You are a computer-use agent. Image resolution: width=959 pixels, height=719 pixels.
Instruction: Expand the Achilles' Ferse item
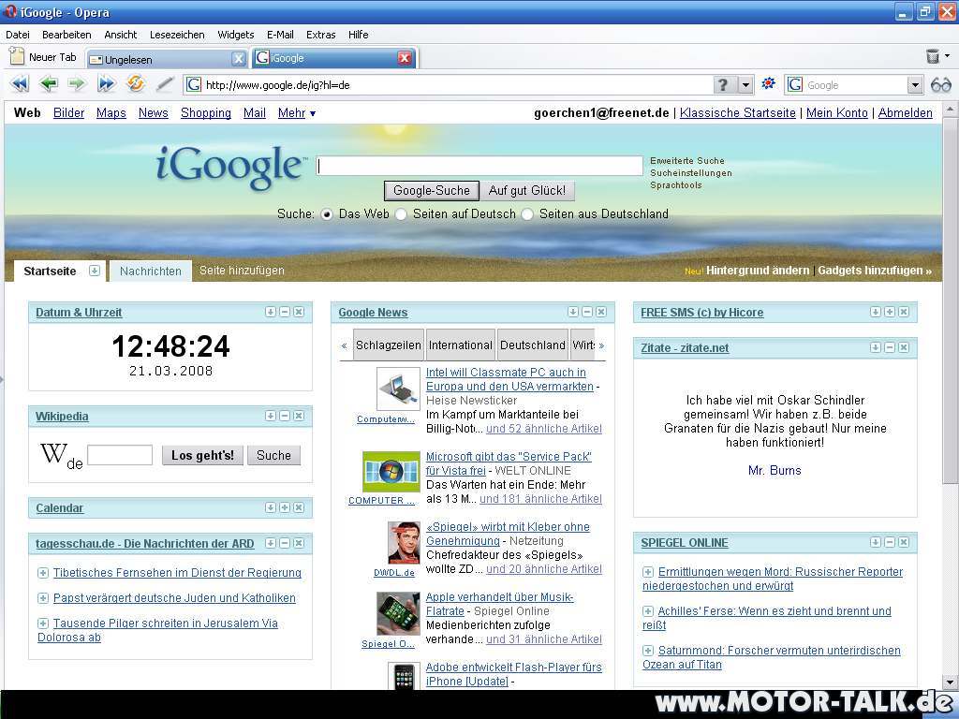click(x=648, y=610)
